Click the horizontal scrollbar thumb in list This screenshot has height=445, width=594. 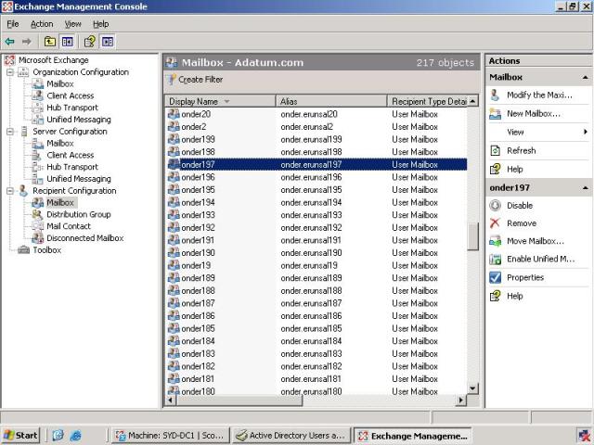point(239,400)
